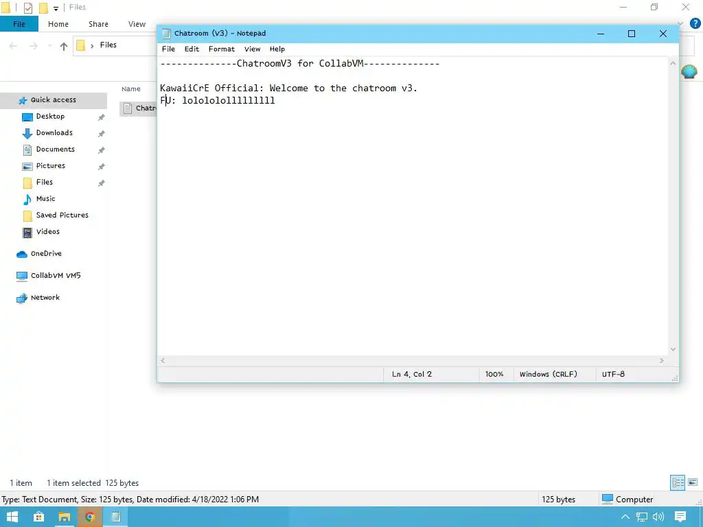Click the KawaiiCrE Official welcome line
Viewport: 703px width, 527px height.
(289, 89)
